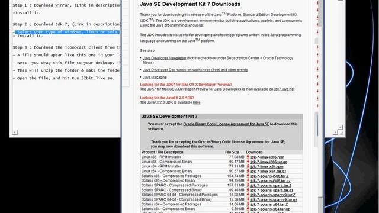Click 'Looking for the JavaFX 2.0 SDK?' heading

tap(167, 98)
